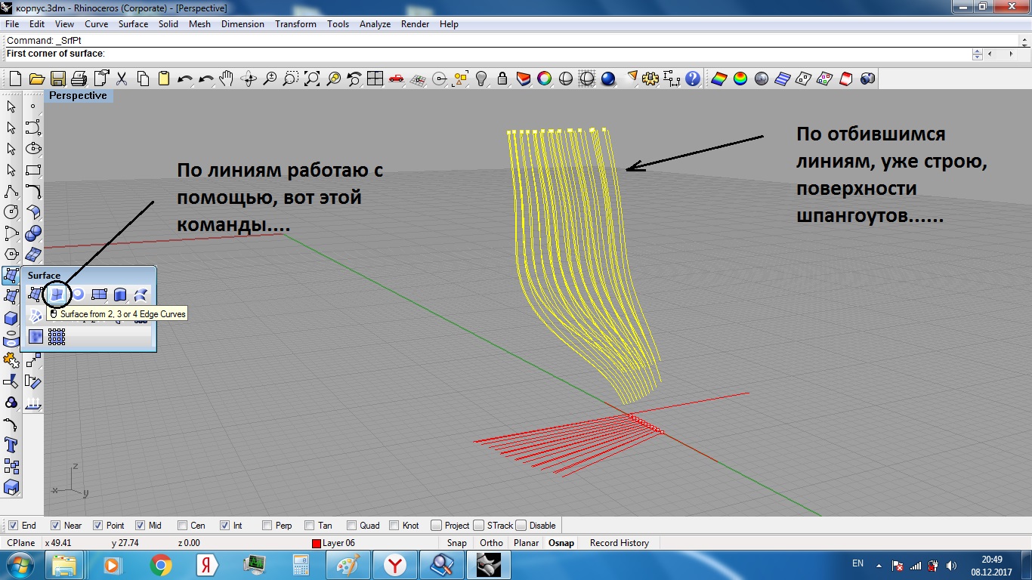Toggle the Near osnap checkbox
Screen dimensions: 1032x580
click(x=55, y=526)
